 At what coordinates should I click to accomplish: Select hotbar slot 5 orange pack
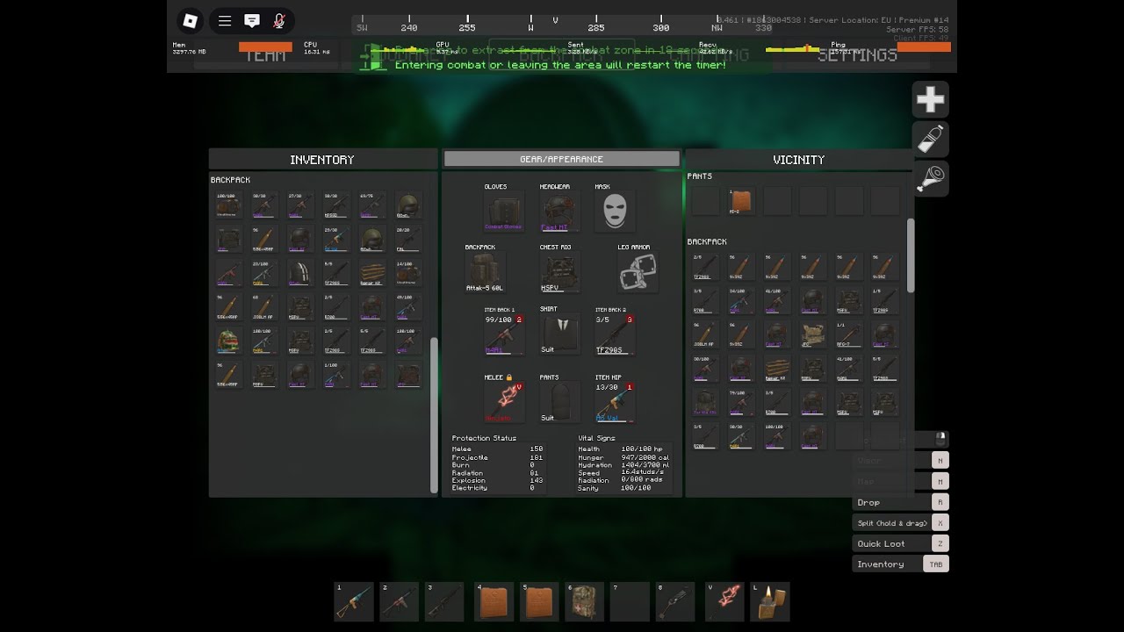[x=540, y=601]
